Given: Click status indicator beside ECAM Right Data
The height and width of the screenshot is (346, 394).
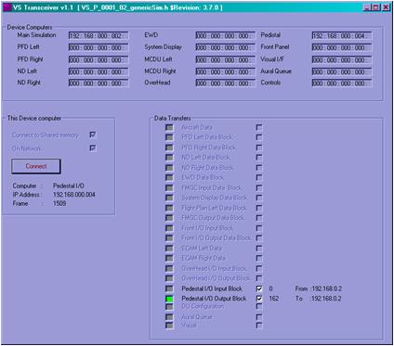Looking at the screenshot, I should coord(169,258).
